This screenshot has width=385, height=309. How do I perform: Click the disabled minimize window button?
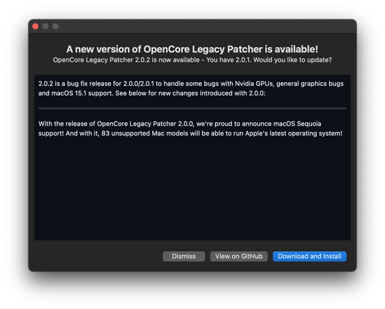pyautogui.click(x=46, y=26)
